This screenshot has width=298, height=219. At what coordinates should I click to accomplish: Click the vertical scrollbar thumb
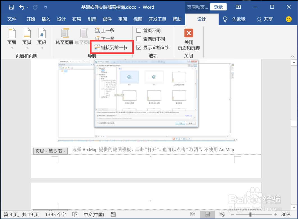[294, 123]
